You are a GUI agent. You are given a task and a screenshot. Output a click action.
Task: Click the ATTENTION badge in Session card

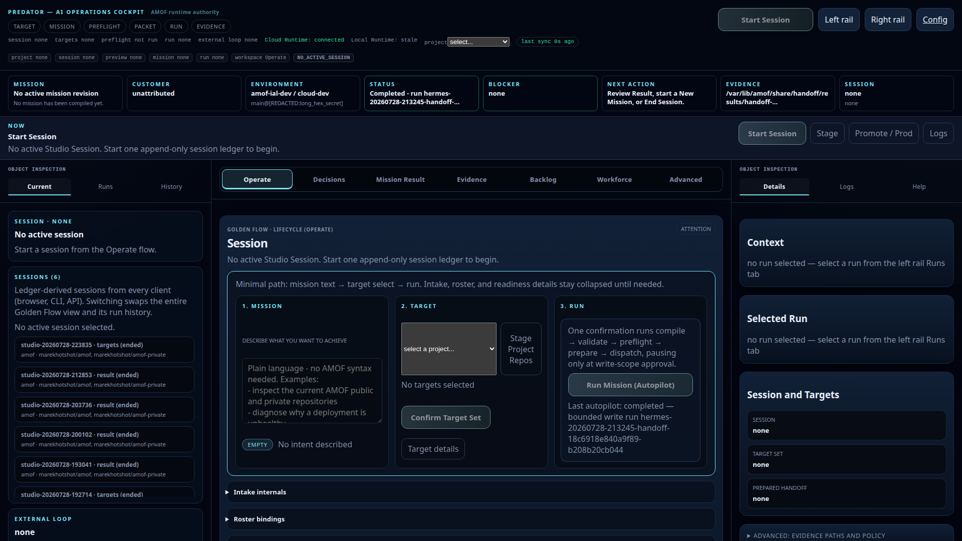coord(695,229)
